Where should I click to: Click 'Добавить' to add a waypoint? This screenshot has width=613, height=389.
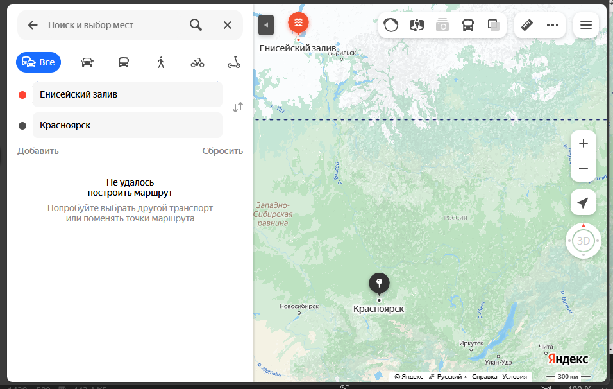coord(38,151)
